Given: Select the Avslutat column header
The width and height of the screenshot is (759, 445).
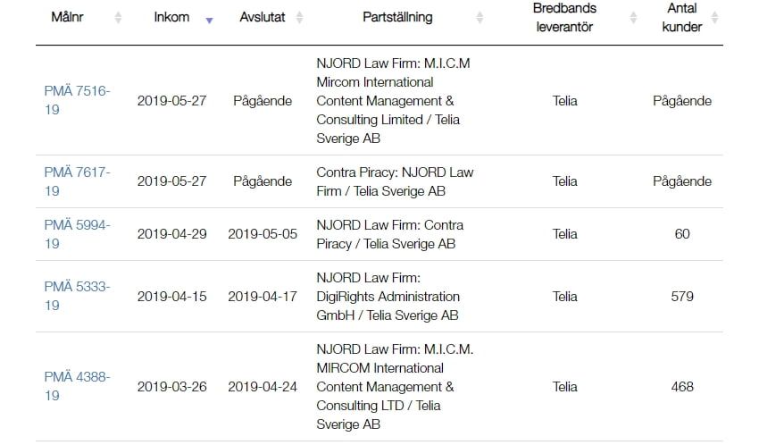Looking at the screenshot, I should click(x=262, y=18).
